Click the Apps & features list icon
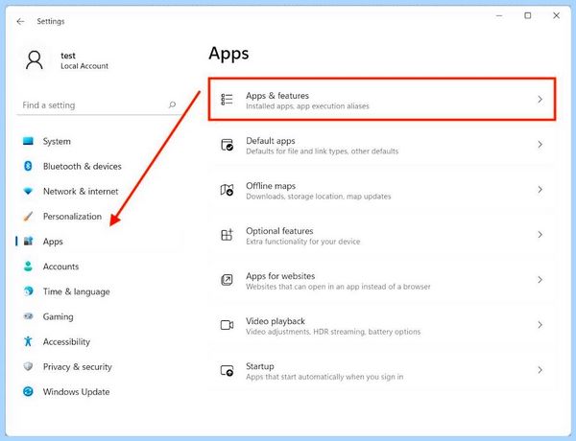The image size is (576, 441). (x=227, y=100)
